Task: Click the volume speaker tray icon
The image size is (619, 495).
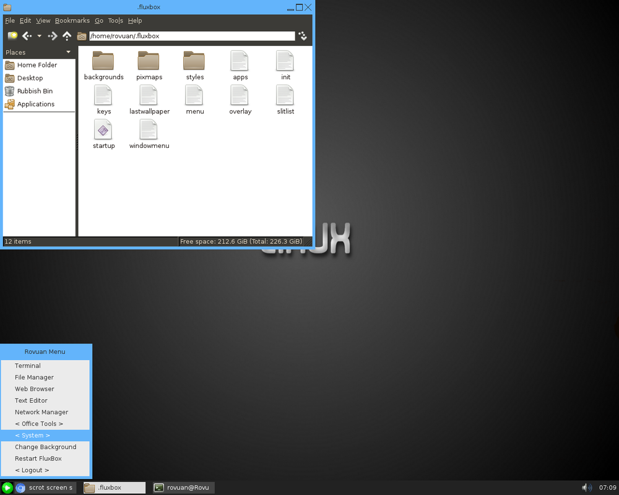Action: click(587, 488)
